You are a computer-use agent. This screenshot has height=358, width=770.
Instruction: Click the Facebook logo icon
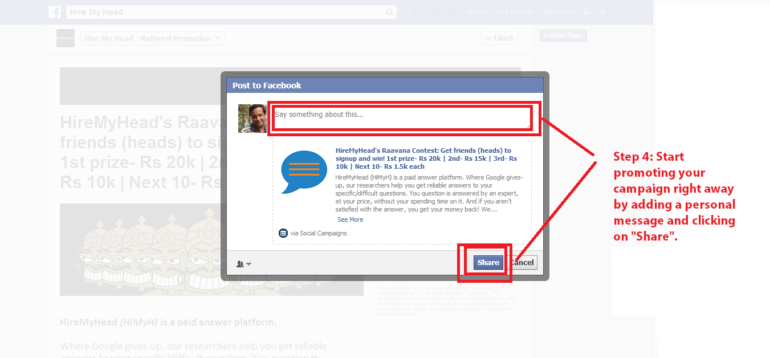55,12
